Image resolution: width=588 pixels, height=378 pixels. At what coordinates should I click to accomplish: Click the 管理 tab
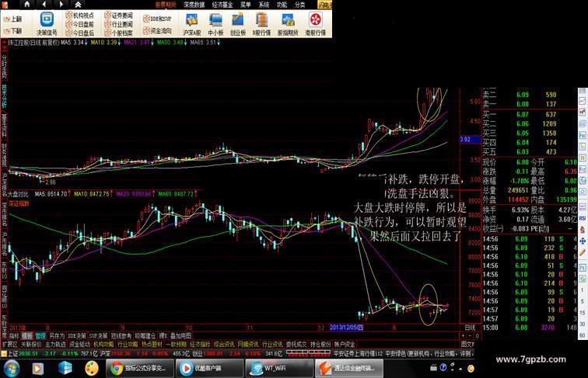click(x=40, y=336)
